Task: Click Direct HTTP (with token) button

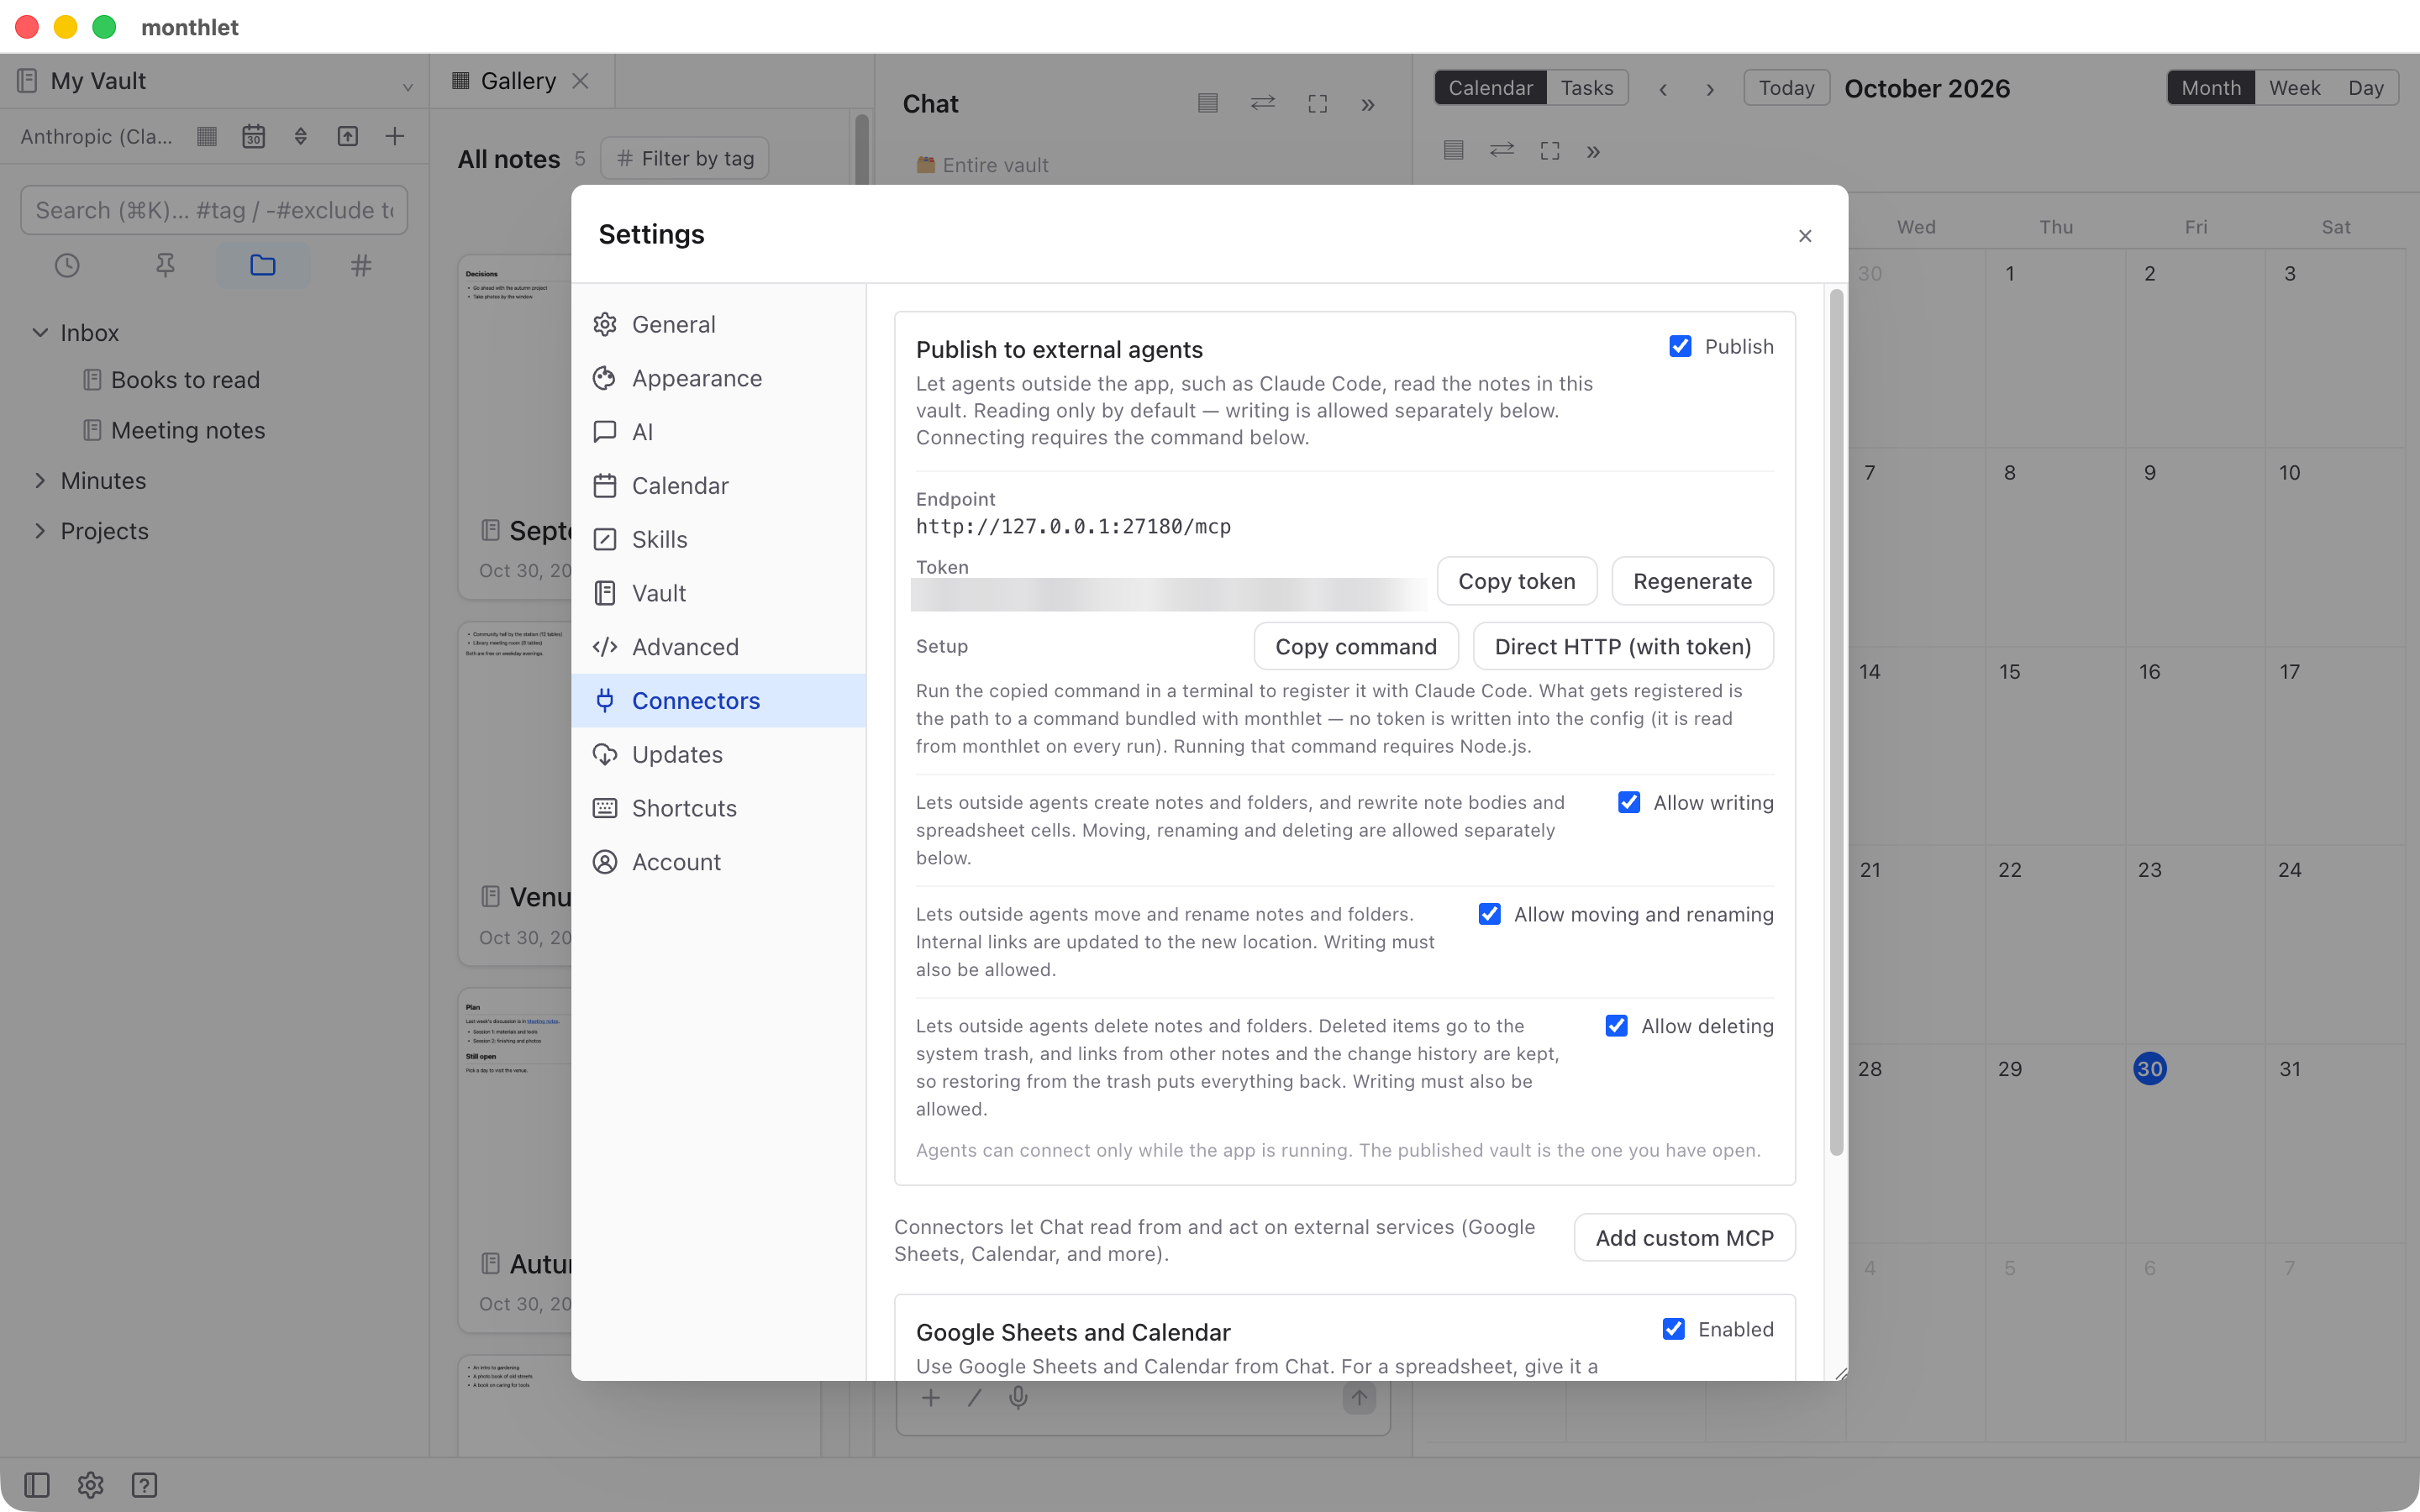Action: coord(1623,646)
